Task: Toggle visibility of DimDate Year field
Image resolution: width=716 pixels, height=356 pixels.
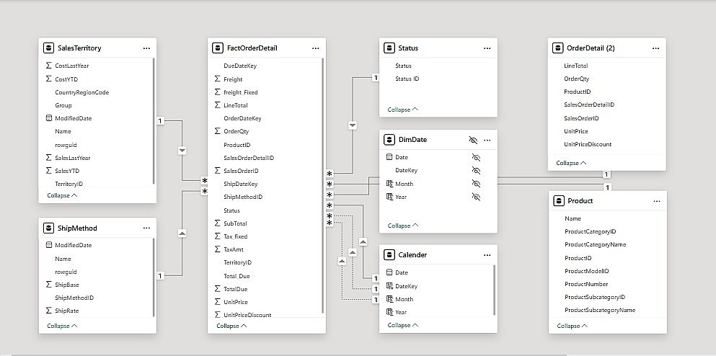Action: (x=475, y=197)
